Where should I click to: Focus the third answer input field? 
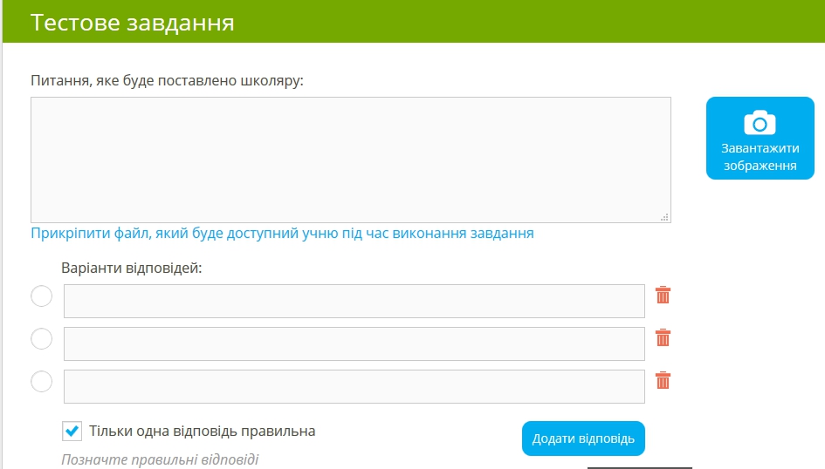(x=354, y=386)
